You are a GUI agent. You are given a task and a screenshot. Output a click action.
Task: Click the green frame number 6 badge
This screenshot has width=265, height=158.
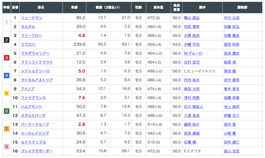[x=7, y=111]
